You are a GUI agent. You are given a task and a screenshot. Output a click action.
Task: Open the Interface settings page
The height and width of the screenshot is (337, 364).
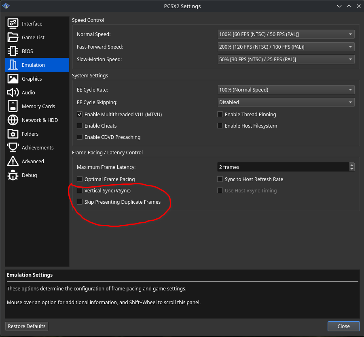click(x=37, y=23)
